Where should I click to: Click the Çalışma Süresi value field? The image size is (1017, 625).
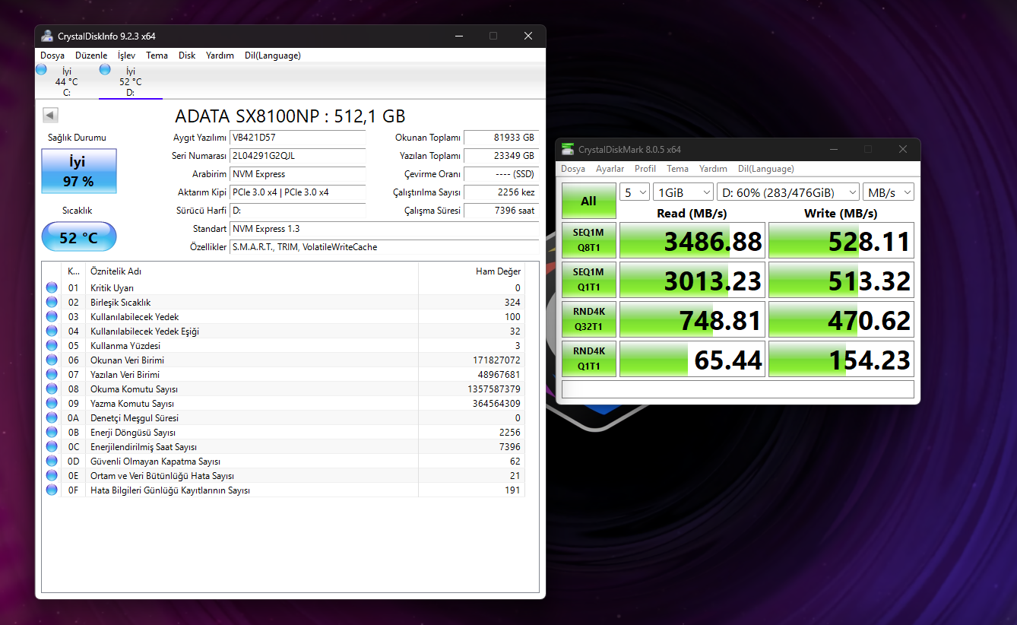(x=501, y=211)
